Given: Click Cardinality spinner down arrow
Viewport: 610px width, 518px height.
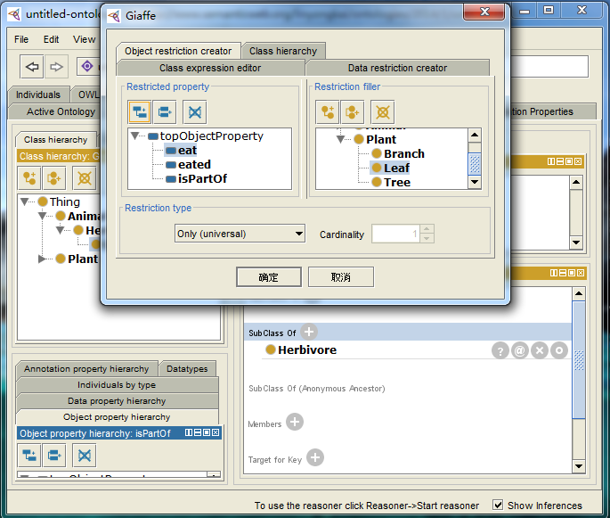Looking at the screenshot, I should point(427,238).
